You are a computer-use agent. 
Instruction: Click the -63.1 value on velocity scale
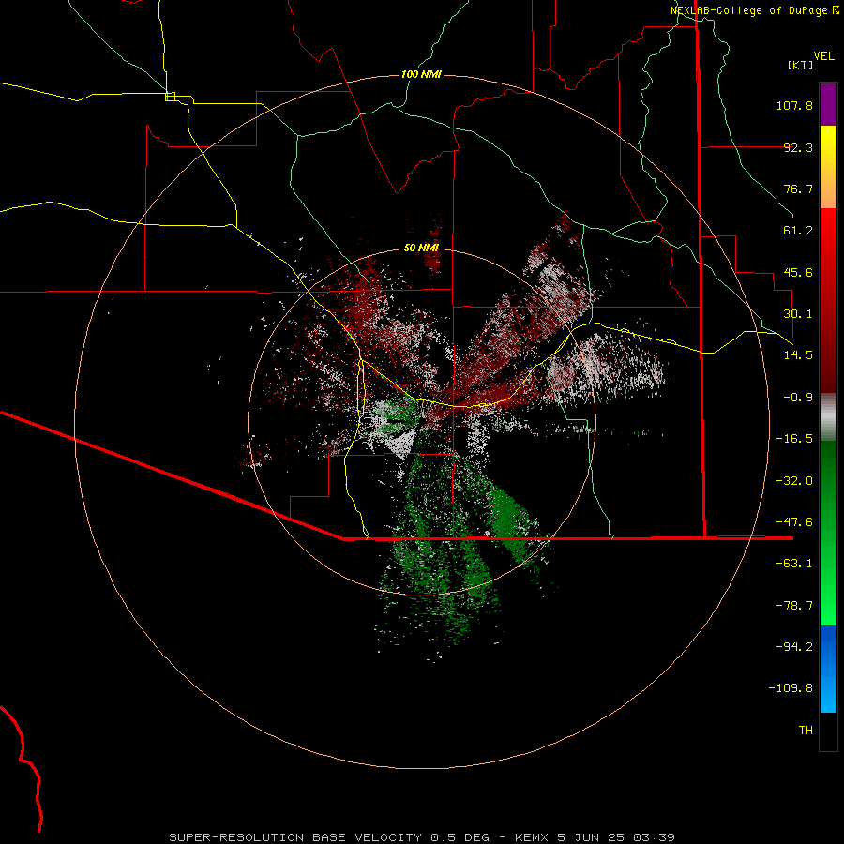click(x=794, y=564)
